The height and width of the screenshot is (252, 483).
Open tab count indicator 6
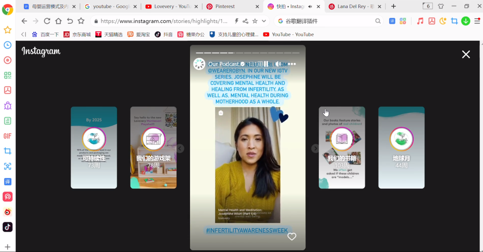[x=428, y=6]
